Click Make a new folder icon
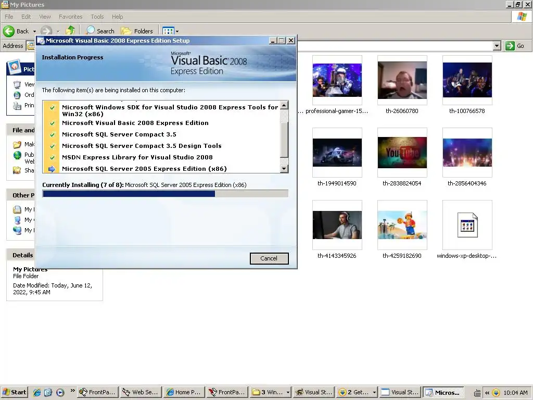 (x=17, y=145)
